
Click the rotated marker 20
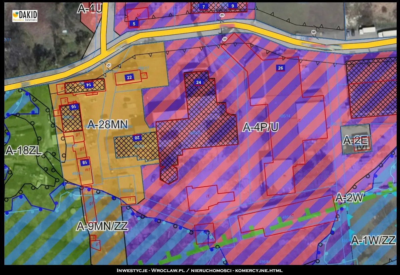click(137, 138)
